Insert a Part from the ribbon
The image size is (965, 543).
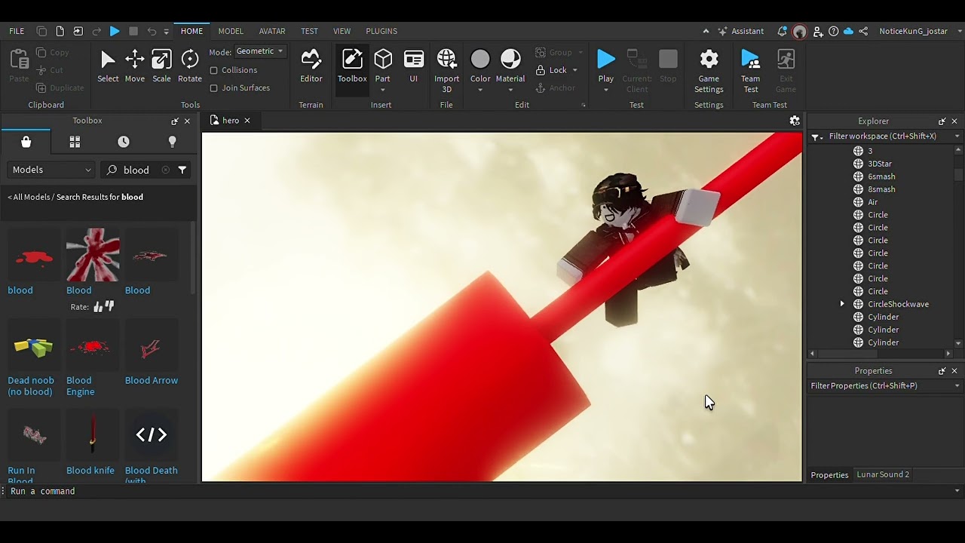383,63
